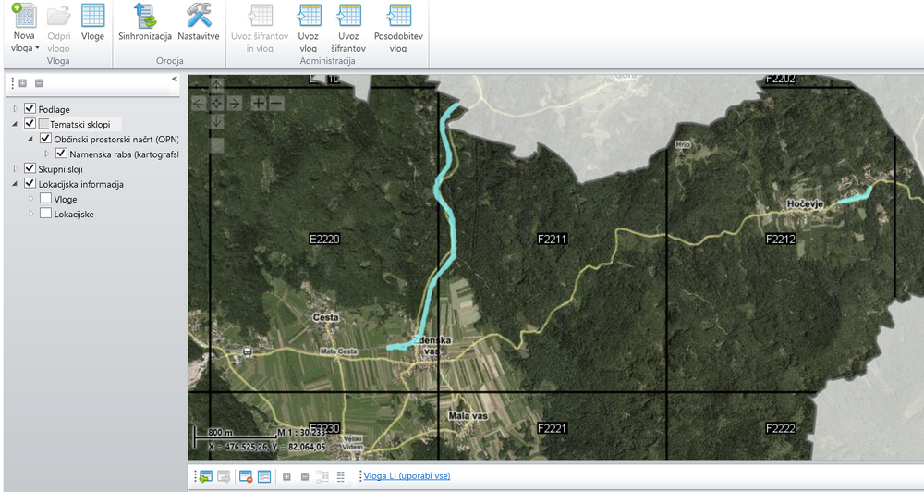Screen dimensions: 924x492
Task: Zoom in with the map plus button
Action: click(x=258, y=103)
